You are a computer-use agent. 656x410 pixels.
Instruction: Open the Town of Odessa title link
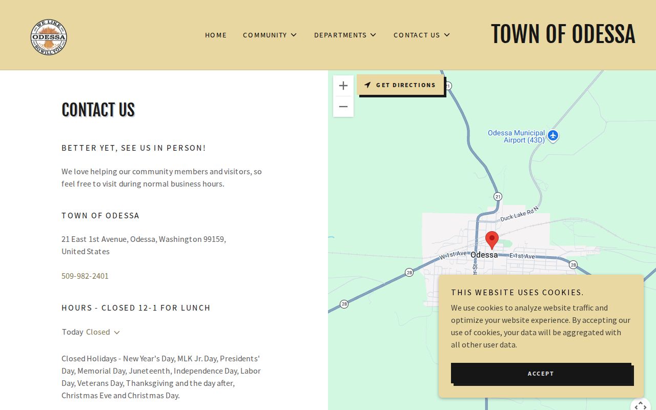click(563, 34)
